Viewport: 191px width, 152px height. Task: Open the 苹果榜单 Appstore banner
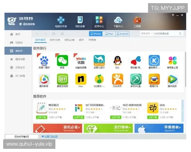point(159,128)
